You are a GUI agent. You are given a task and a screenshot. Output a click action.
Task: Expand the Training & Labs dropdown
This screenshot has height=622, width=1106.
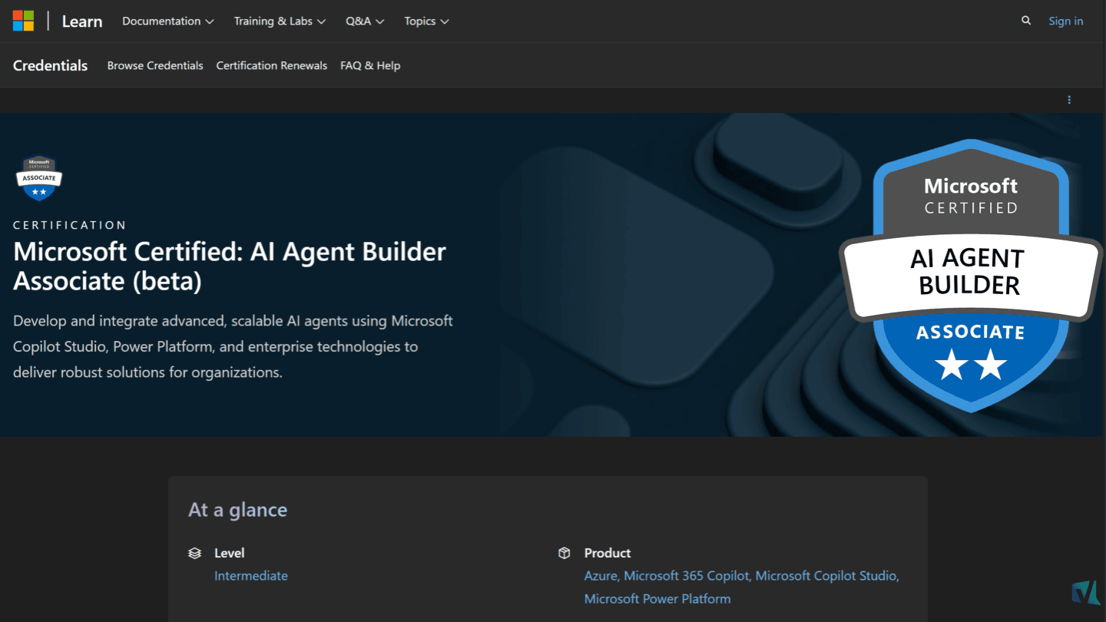click(280, 21)
